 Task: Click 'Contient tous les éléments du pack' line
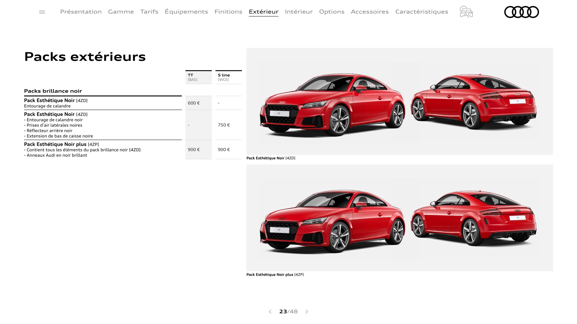point(82,150)
